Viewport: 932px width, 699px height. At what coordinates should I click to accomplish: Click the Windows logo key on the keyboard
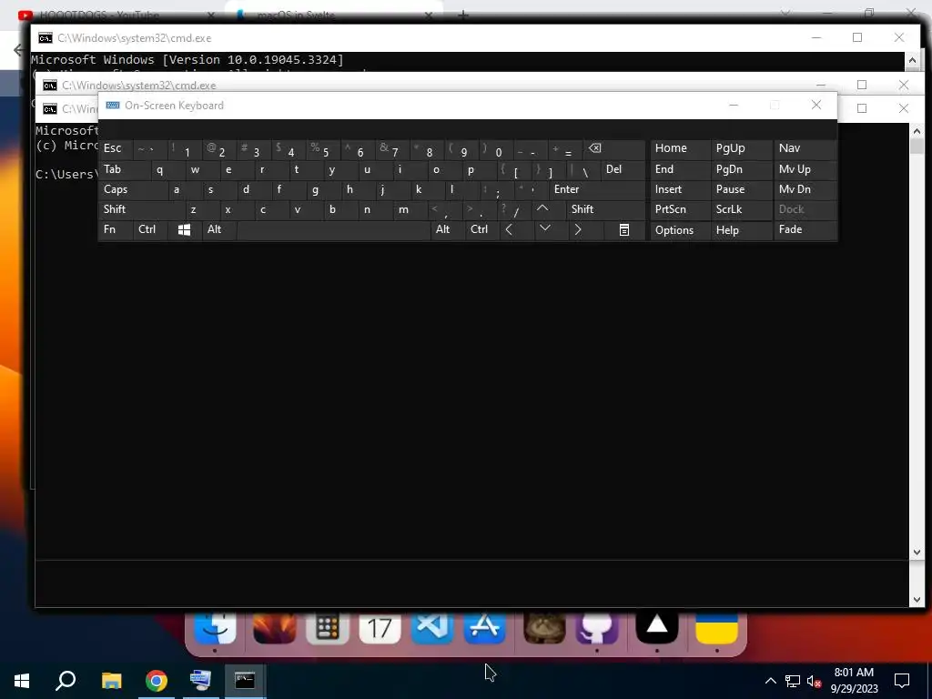click(x=184, y=229)
